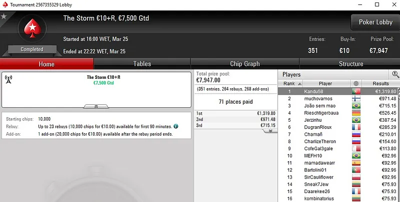Click Kandu58's Portugal flag icon
400x202 pixels.
click(x=355, y=92)
